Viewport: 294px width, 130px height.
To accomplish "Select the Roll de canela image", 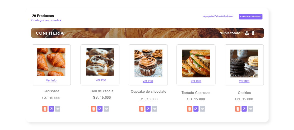I will point(100,62).
